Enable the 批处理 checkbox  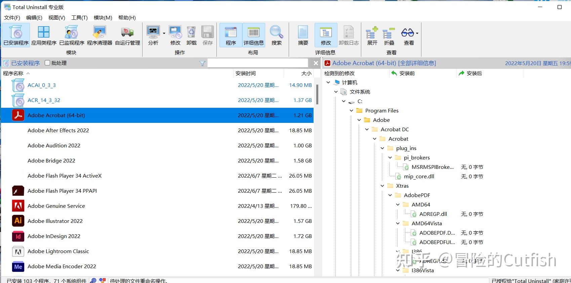pyautogui.click(x=47, y=63)
